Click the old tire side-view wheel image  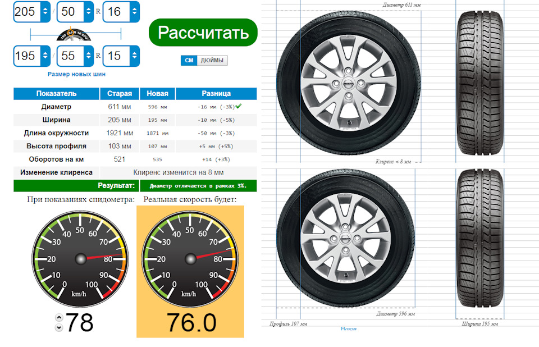pos(349,84)
